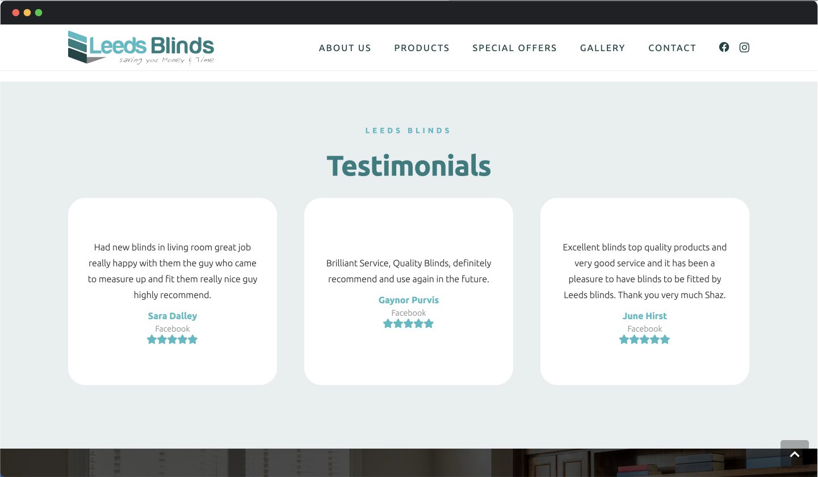The height and width of the screenshot is (477, 818).
Task: Click the Facebook label under Gaynor Purvis
Action: tap(409, 313)
